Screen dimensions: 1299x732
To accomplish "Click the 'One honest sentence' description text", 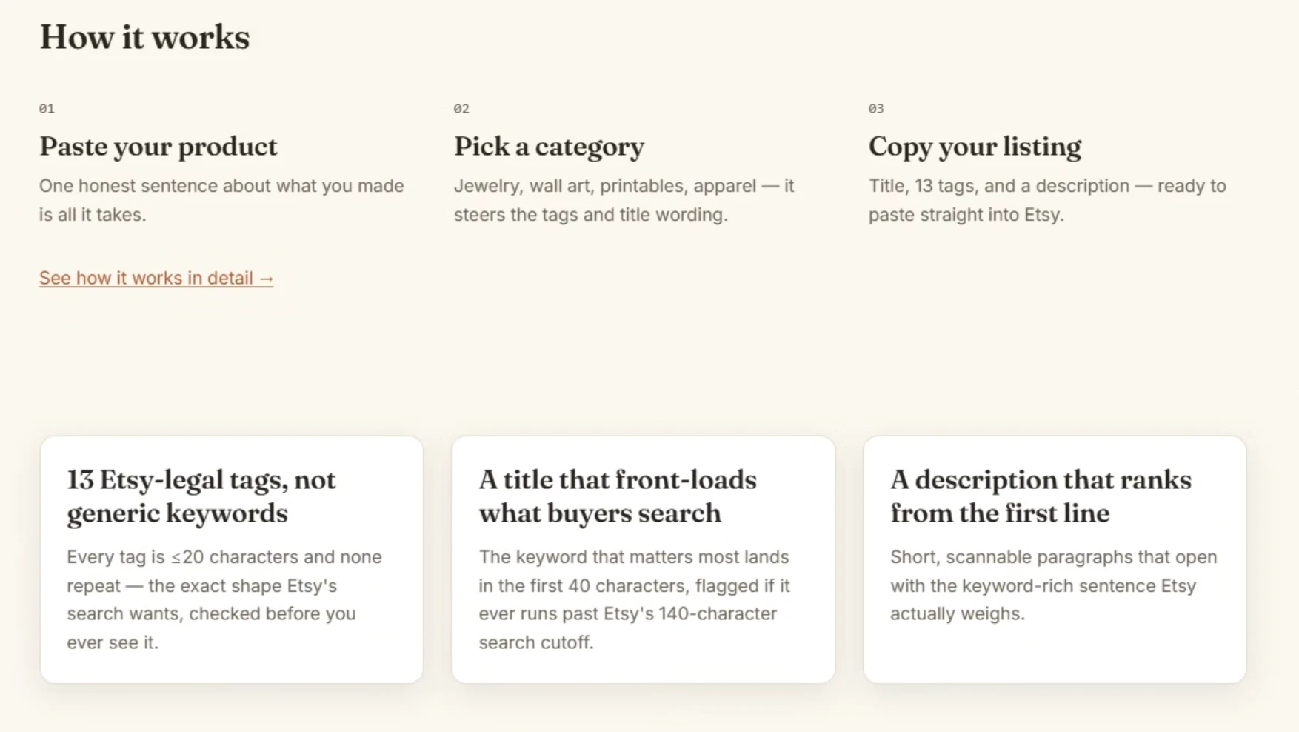I will (x=221, y=200).
